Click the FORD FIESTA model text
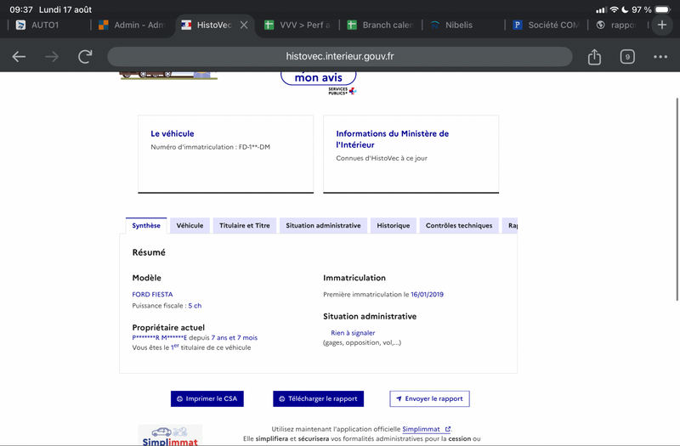The height and width of the screenshot is (446, 680). 152,294
